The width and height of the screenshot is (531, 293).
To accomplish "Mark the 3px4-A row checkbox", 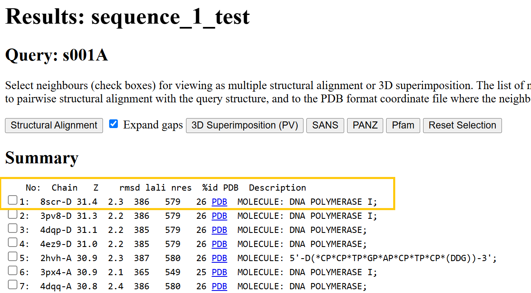I will click(x=13, y=271).
